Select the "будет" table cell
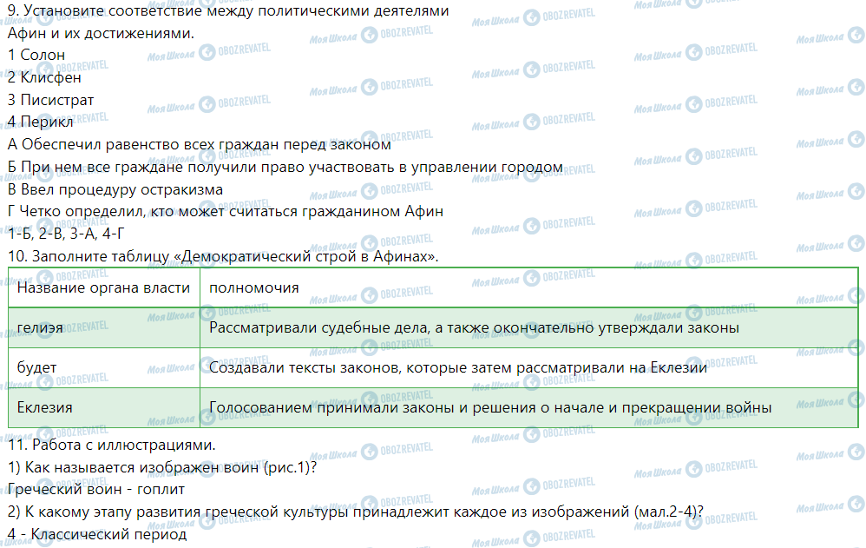Viewport: 866px width, 548px height. click(36, 367)
